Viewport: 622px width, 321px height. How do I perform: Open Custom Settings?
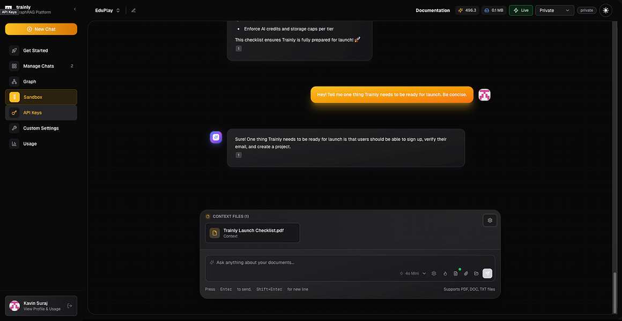point(41,128)
